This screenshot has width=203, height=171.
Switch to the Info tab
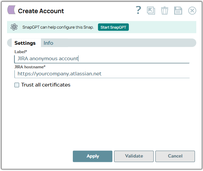(48, 43)
